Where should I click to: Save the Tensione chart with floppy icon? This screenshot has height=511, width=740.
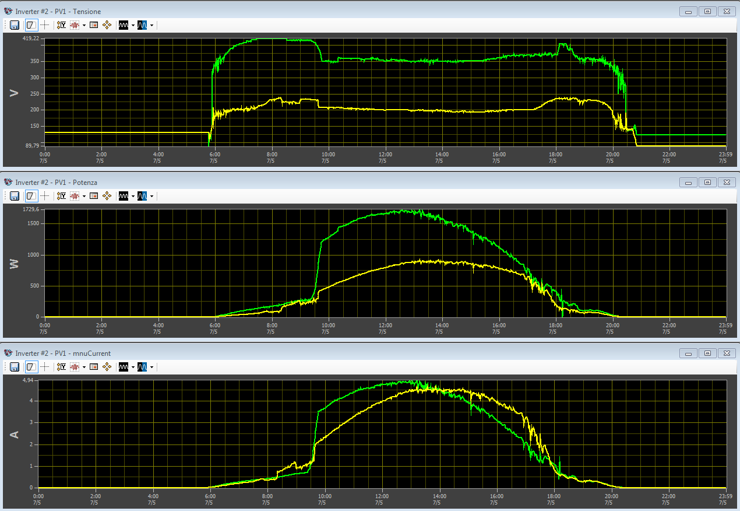[x=15, y=25]
